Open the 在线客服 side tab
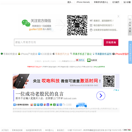Viewport: 132px width, 132px height. [x=130, y=25]
